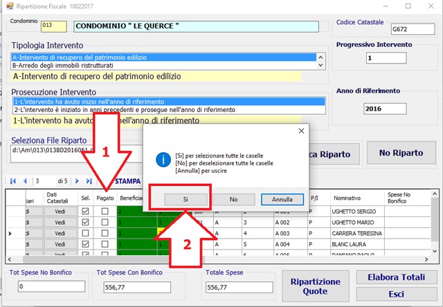Image resolution: width=443 pixels, height=307 pixels.
Task: Tick Sel. checkbox in third grid row
Action: click(x=85, y=234)
